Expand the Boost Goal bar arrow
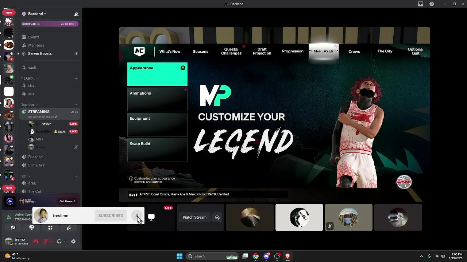 pyautogui.click(x=76, y=24)
